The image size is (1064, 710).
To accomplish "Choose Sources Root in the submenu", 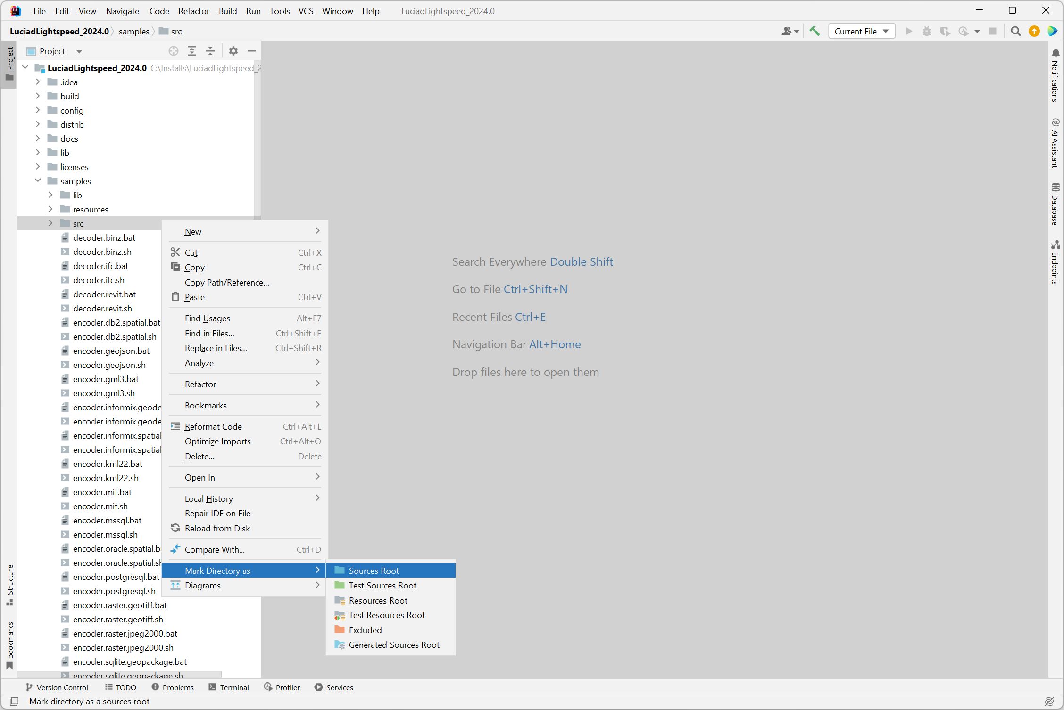I will pos(391,571).
